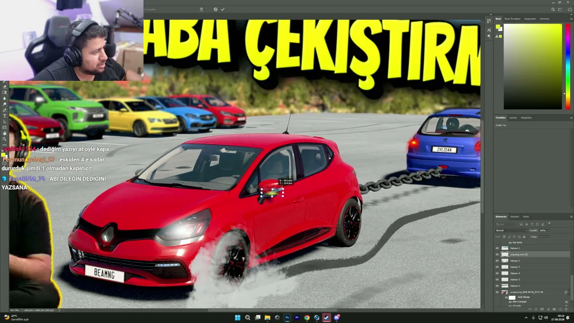The image size is (574, 323).
Task: Open Photoshop search magnifier icon
Action: [553, 9]
